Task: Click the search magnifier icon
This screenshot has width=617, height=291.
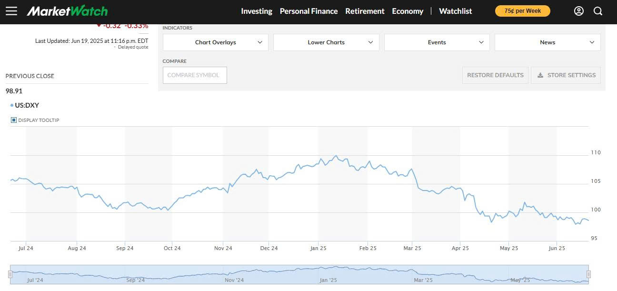Action: point(598,11)
